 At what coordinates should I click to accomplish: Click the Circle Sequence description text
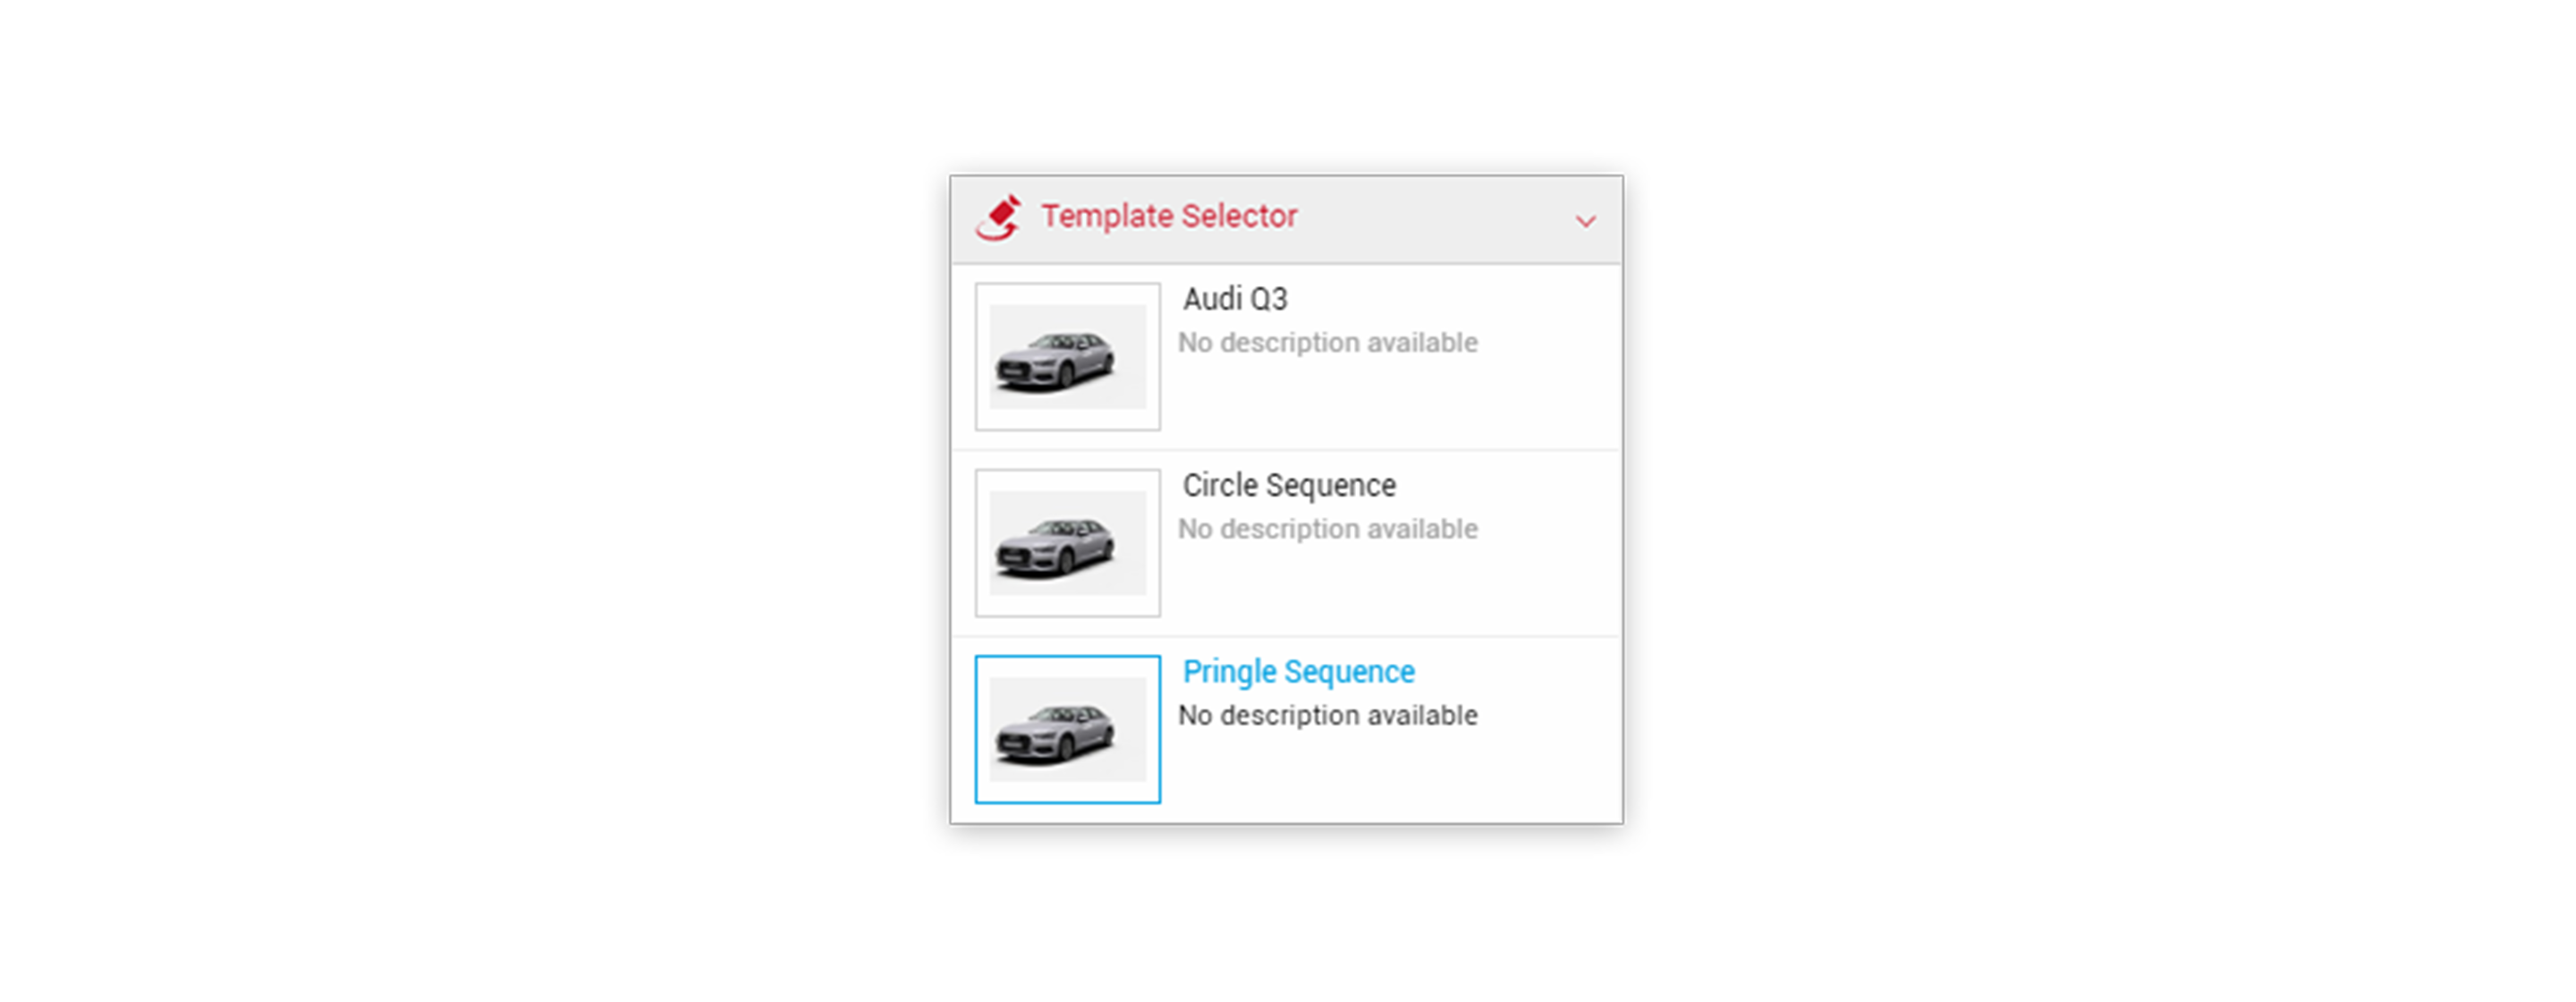pyautogui.click(x=1327, y=529)
